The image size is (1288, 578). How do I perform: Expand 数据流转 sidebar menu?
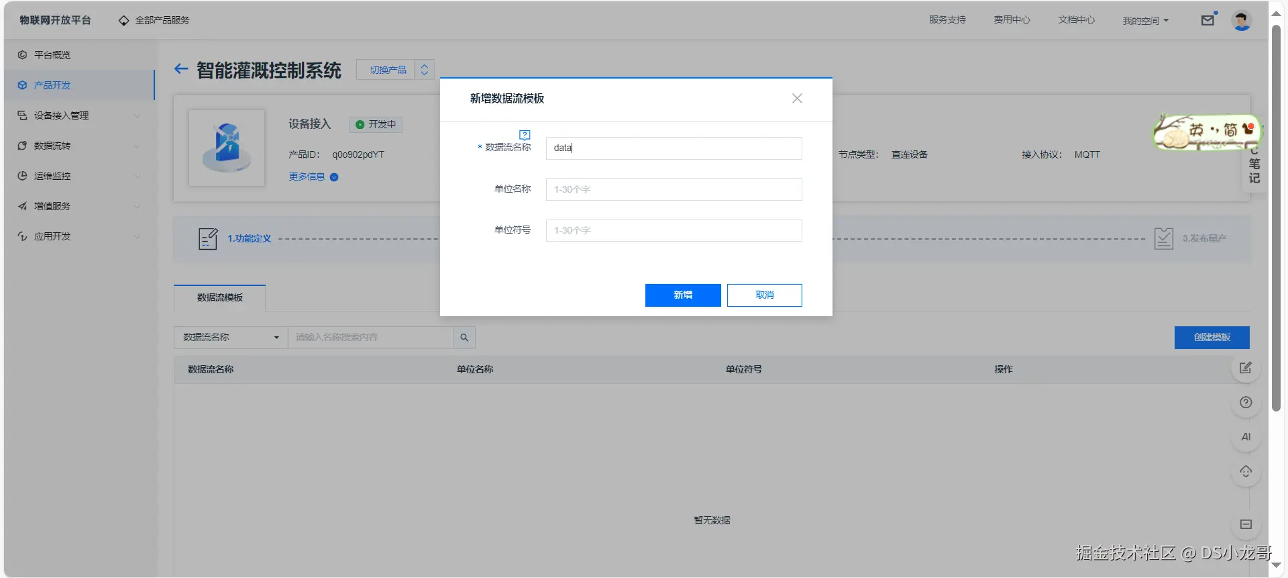pos(79,146)
